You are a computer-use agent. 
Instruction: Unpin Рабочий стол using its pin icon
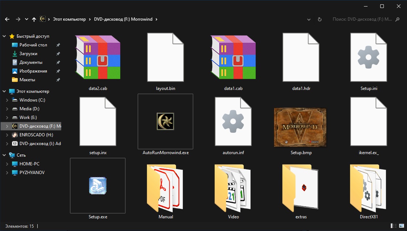point(58,45)
